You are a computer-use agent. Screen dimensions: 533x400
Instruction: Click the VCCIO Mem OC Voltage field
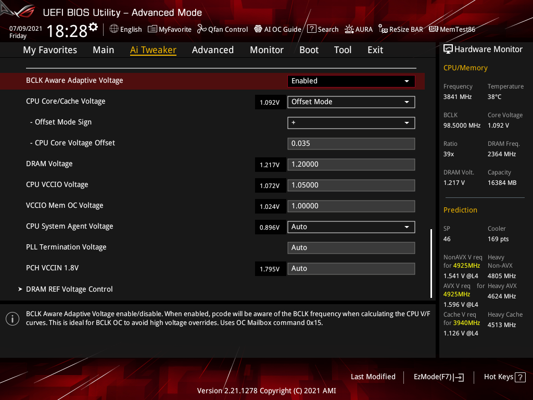pos(351,206)
